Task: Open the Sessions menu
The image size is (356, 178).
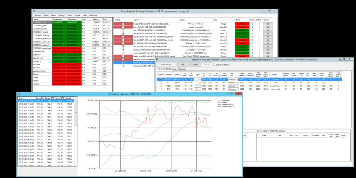Action: click(x=38, y=15)
